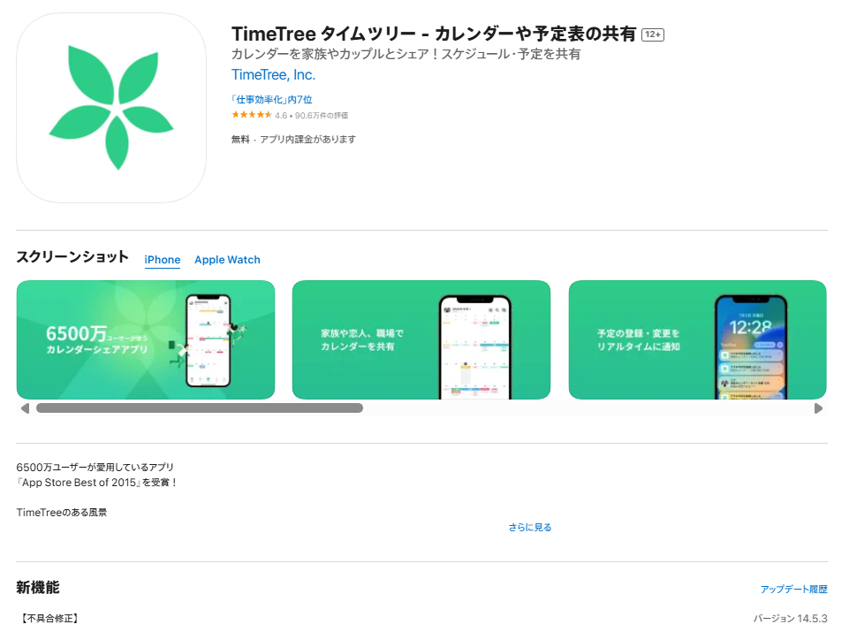Viewport: 849px width, 632px height.
Task: Click the right scroll arrow of screenshots
Action: (x=818, y=408)
